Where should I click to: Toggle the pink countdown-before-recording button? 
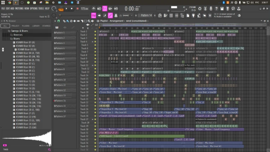coord(105,8)
